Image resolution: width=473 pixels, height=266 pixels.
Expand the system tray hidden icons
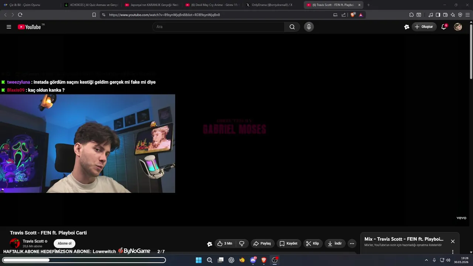426,260
